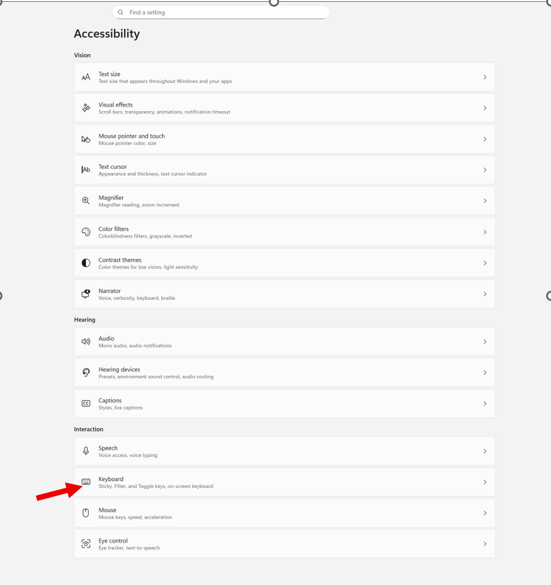Select the Vision section heading
This screenshot has height=585, width=551.
[x=82, y=55]
